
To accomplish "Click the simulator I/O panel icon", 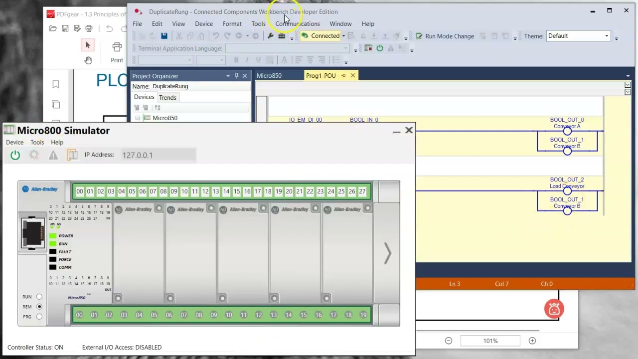I will pyautogui.click(x=72, y=155).
